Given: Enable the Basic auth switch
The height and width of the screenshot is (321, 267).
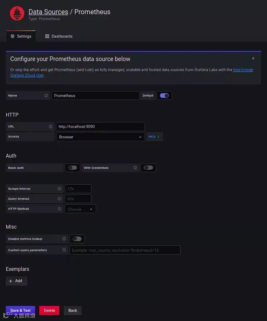Looking at the screenshot, I should click(72, 168).
